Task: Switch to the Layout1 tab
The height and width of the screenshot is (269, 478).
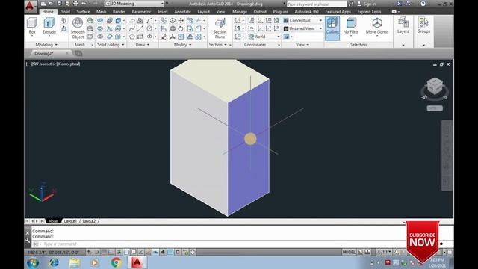Action: pyautogui.click(x=70, y=221)
